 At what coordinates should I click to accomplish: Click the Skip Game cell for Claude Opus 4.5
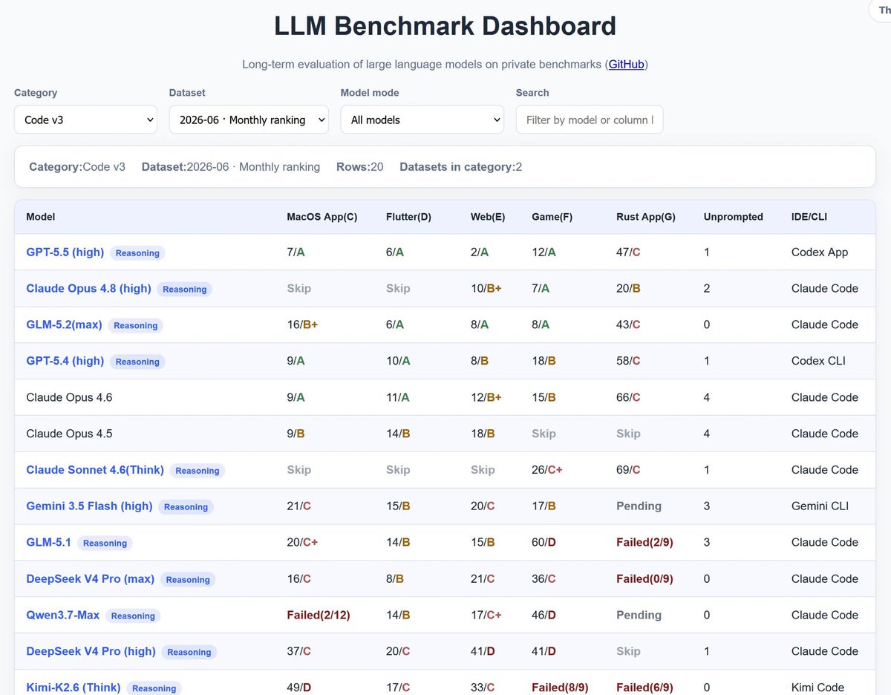544,434
